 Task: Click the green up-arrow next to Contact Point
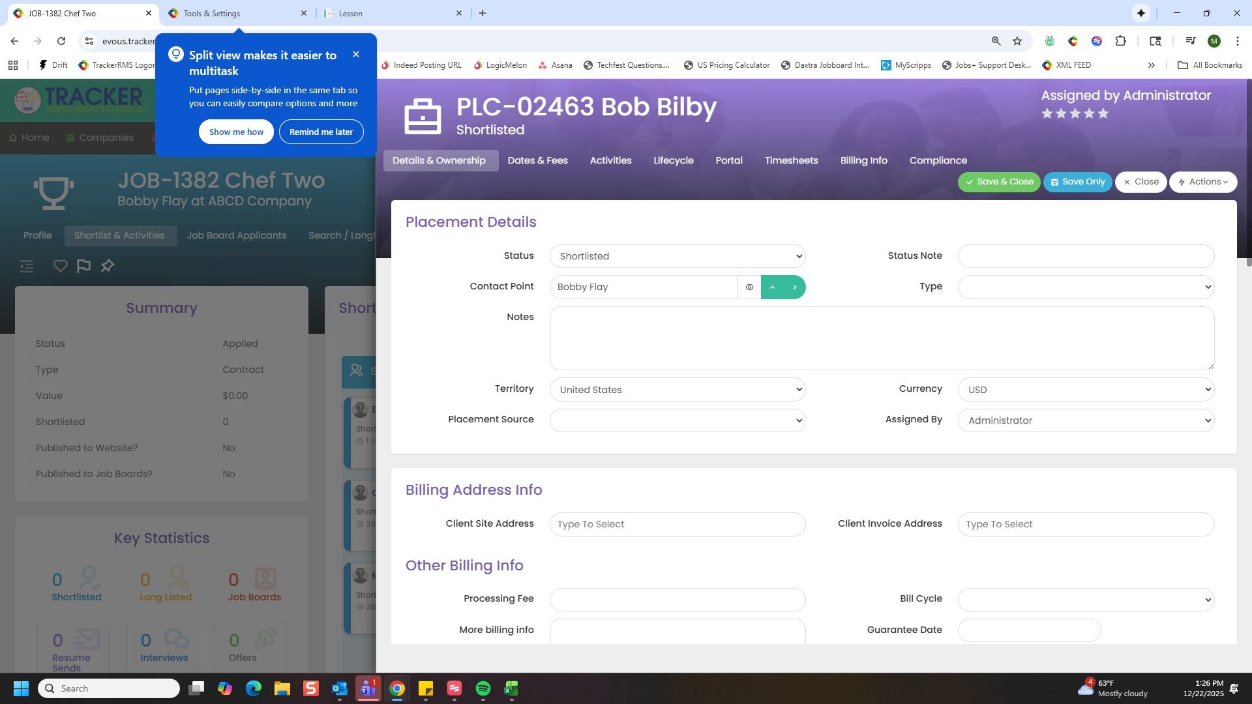[x=772, y=287]
